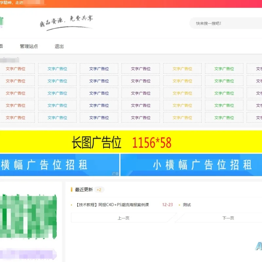This screenshot has width=262, height=262.
Task: Click the green 文字广告位 in the last row
Action: pos(224,118)
